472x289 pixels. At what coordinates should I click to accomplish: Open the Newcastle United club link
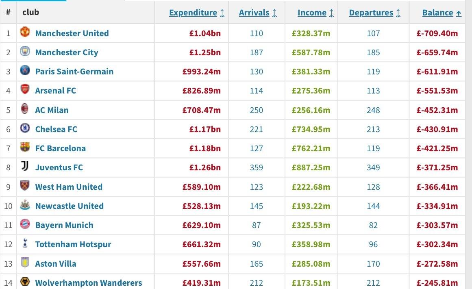(69, 206)
